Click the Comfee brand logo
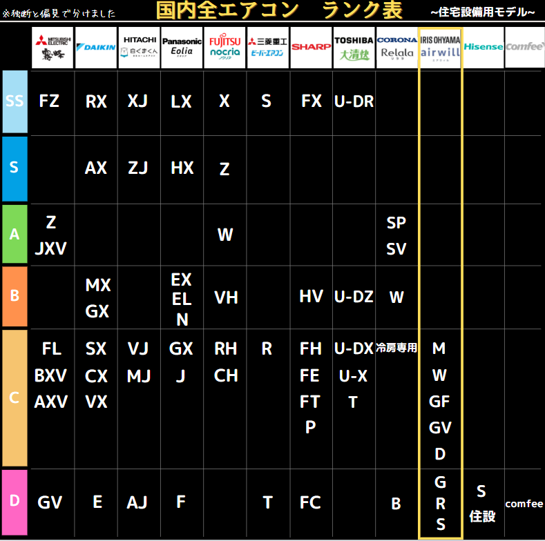Image resolution: width=545 pixels, height=541 pixels. [x=525, y=48]
